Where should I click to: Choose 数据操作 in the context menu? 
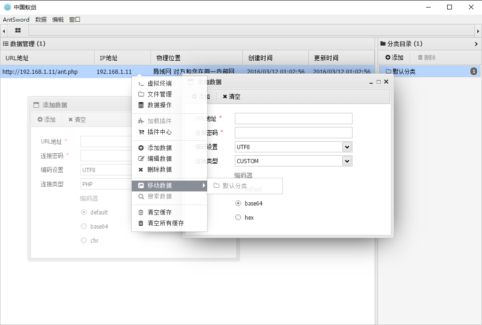[x=169, y=105]
